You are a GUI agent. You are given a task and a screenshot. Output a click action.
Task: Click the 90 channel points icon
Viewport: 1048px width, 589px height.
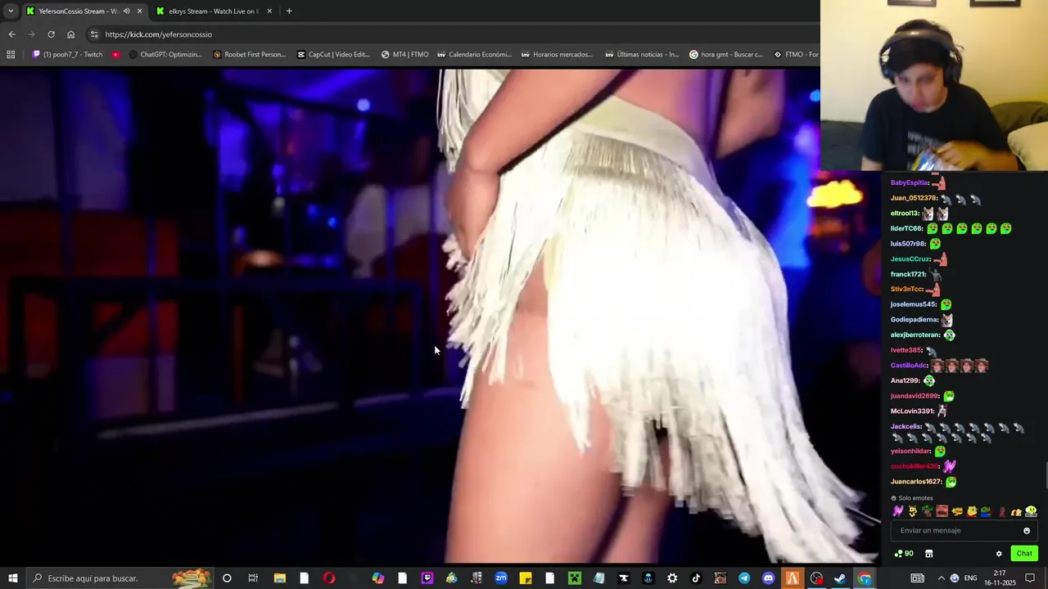[x=904, y=554]
